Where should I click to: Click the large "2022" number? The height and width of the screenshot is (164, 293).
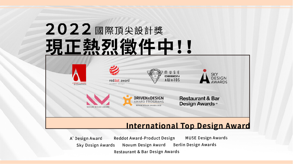tap(68, 29)
